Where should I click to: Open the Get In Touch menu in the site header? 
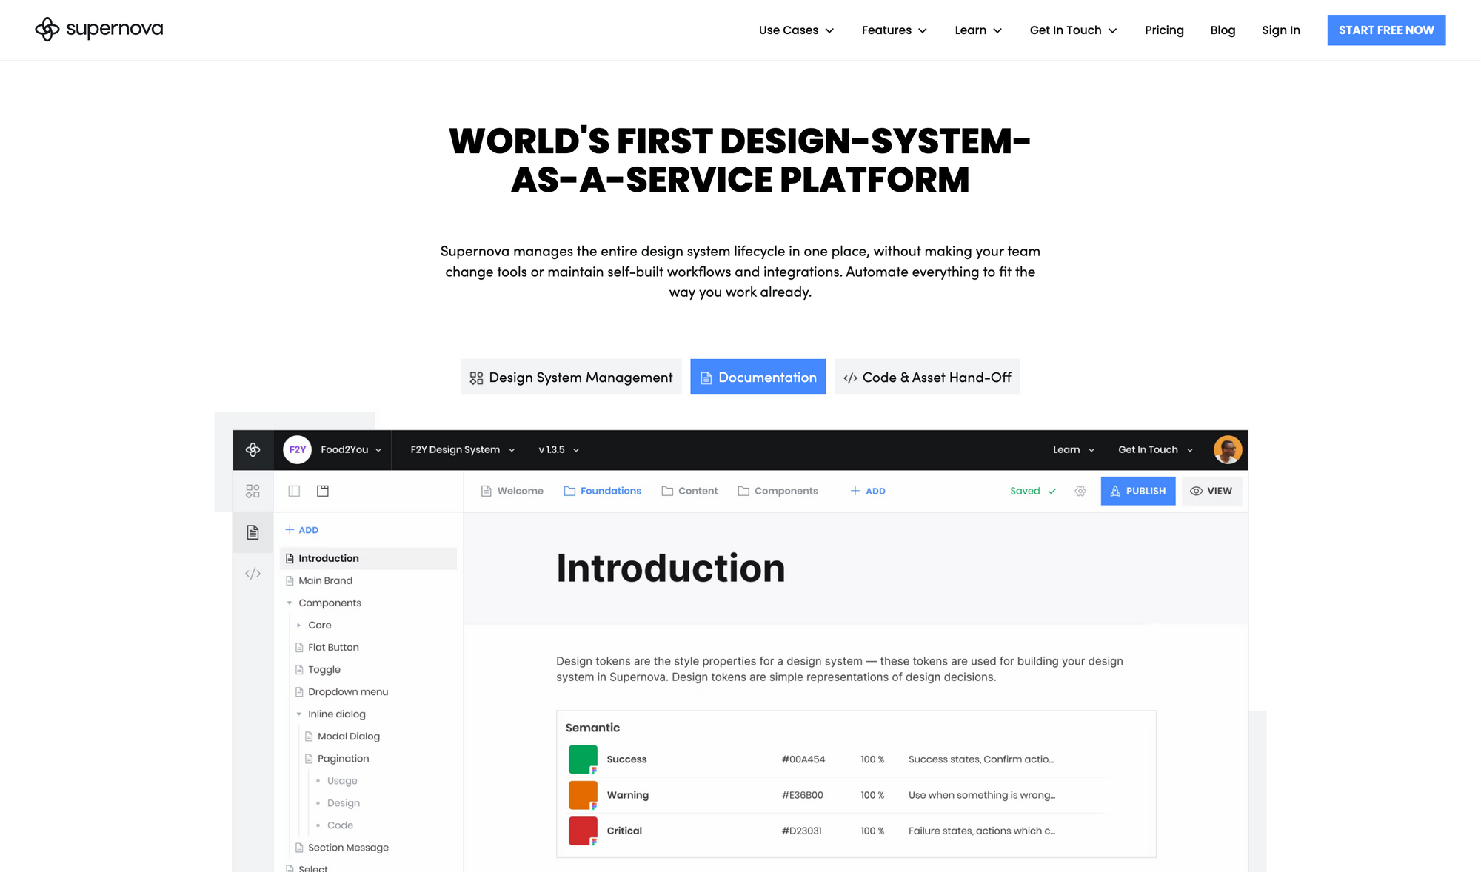(x=1073, y=30)
